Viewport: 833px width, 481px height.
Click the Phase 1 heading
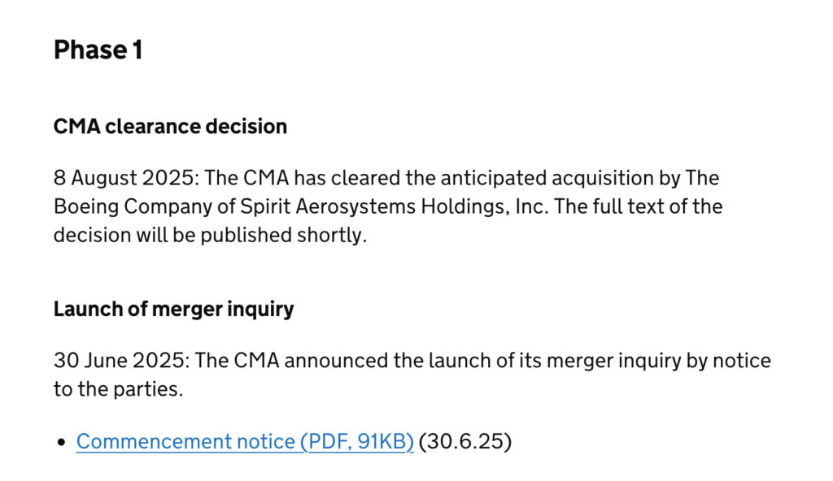point(98,50)
